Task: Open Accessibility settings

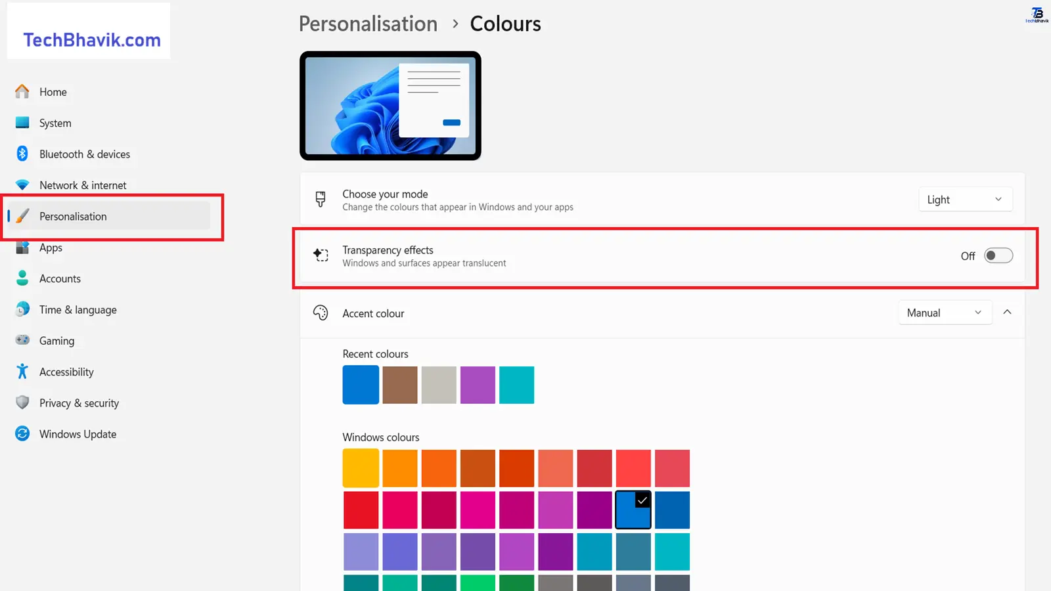Action: [66, 372]
